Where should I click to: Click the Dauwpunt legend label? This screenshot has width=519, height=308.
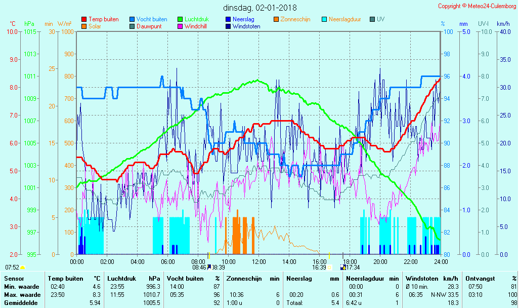[149, 26]
